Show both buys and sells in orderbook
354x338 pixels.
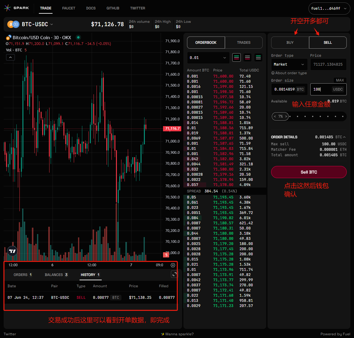coord(237,57)
